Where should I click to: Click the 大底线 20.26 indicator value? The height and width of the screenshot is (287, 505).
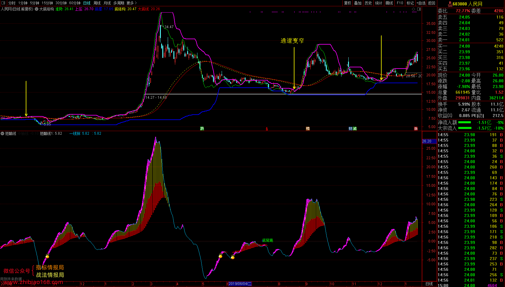[x=149, y=9]
